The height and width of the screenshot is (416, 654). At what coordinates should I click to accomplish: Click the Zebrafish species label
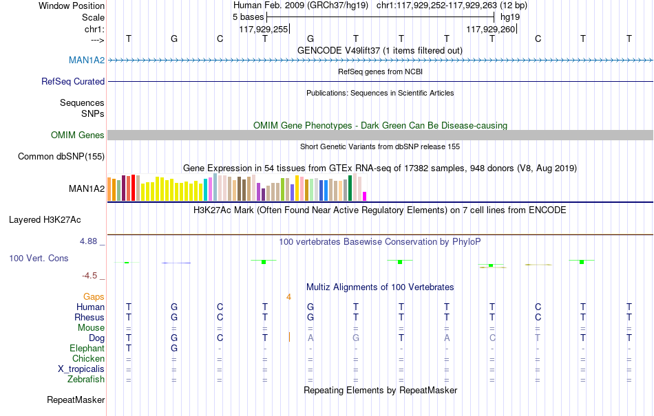coord(86,379)
